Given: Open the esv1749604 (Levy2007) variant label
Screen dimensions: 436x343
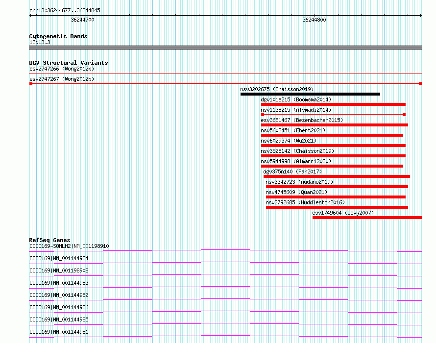Looking at the screenshot, I should 343,213.
